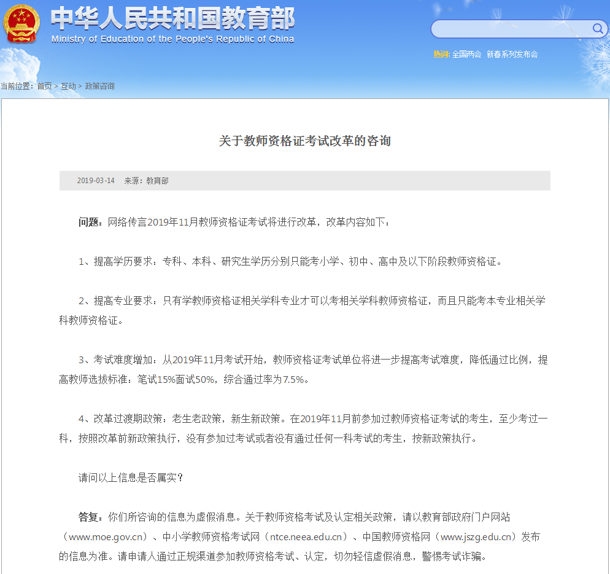Open the 全国两会 hot topic link

pos(466,54)
